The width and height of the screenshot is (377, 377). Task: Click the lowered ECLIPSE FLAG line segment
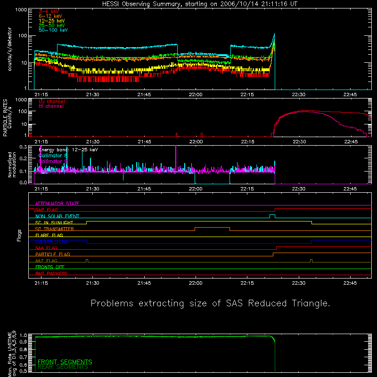(199, 243)
